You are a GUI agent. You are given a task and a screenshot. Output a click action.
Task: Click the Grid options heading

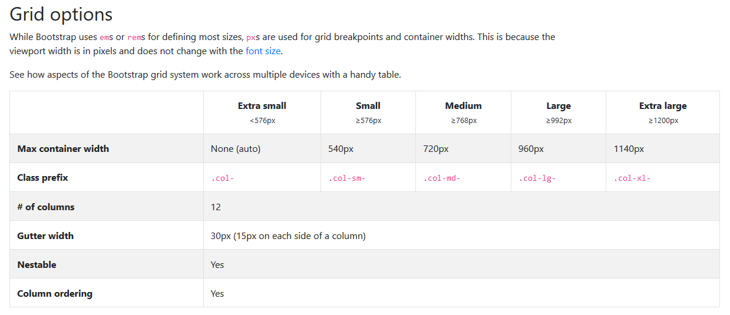point(61,14)
